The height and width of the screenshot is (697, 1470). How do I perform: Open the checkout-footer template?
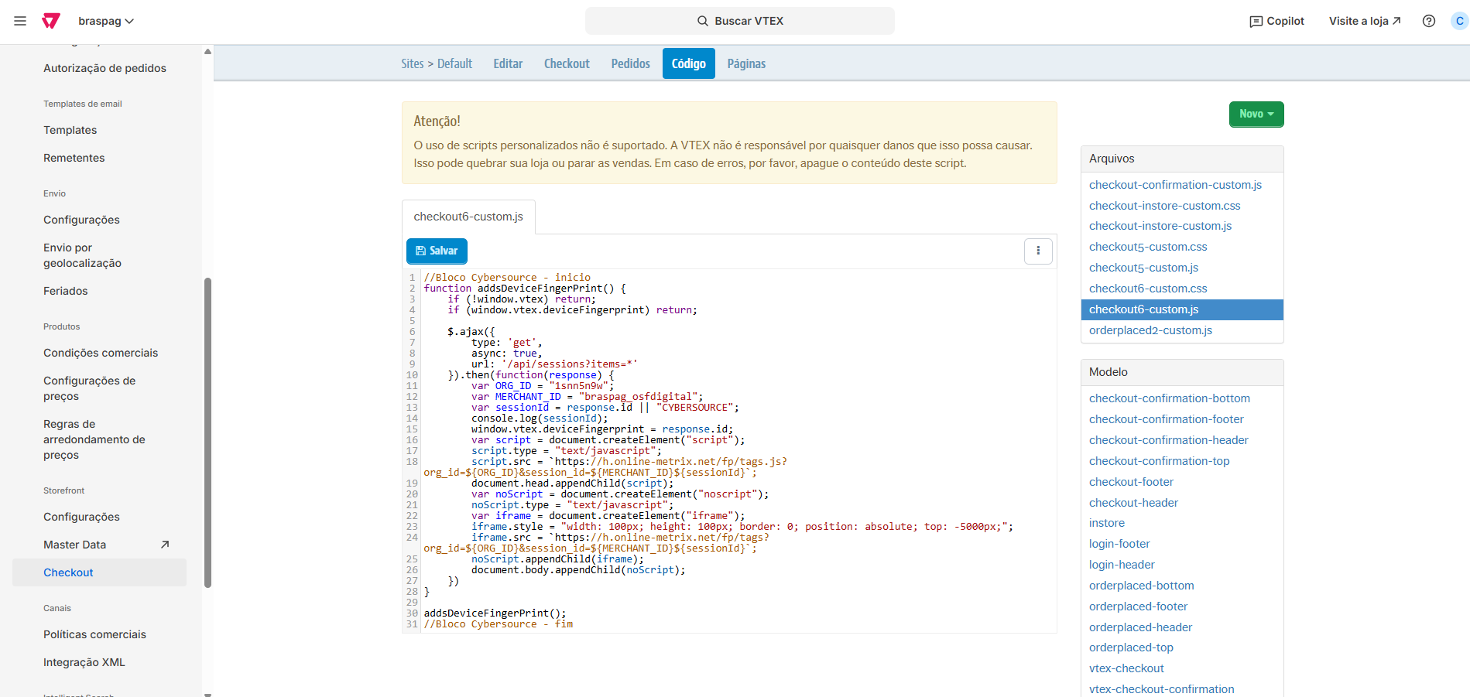[x=1131, y=482]
